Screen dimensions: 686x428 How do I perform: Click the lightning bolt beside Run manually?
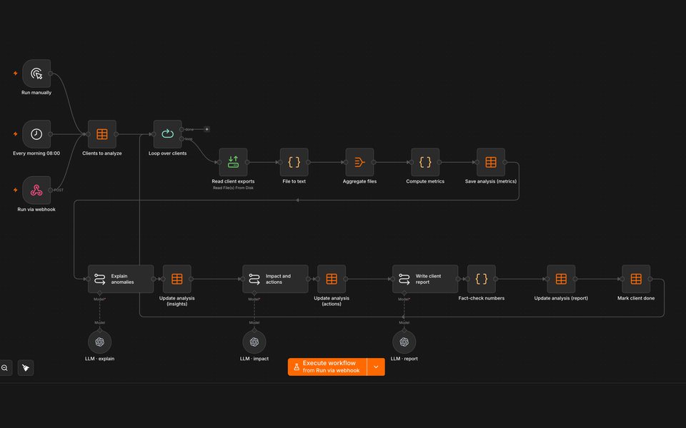(15, 73)
